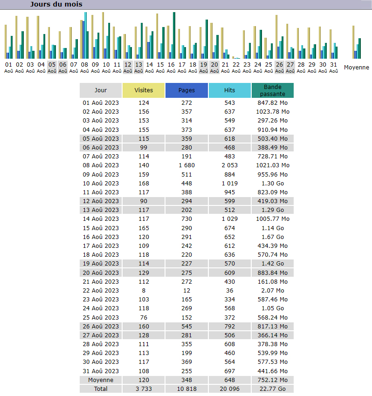Click the Moyenne summary row label

coord(101,380)
